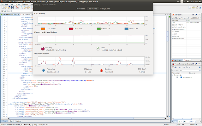This screenshot has height=126, width=202.
Task: Open the Project menu
Action: [x=18, y=4]
